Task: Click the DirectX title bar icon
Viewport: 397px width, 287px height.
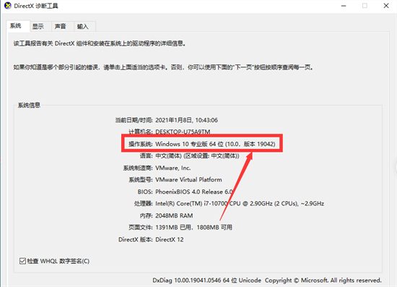Action: click(8, 6)
